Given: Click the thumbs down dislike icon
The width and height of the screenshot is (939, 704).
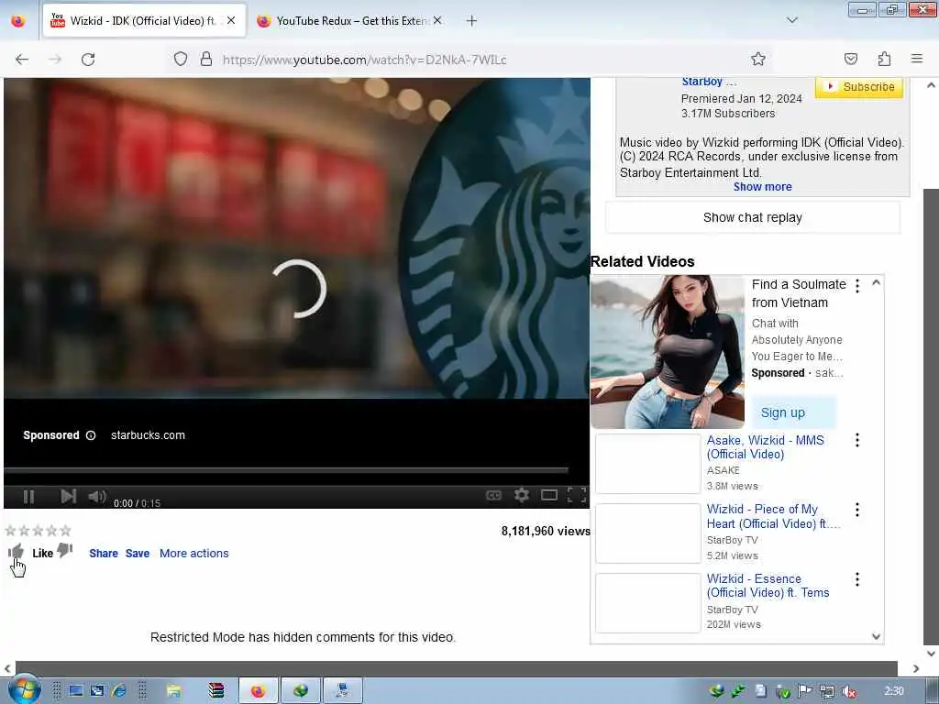Looking at the screenshot, I should [x=65, y=550].
